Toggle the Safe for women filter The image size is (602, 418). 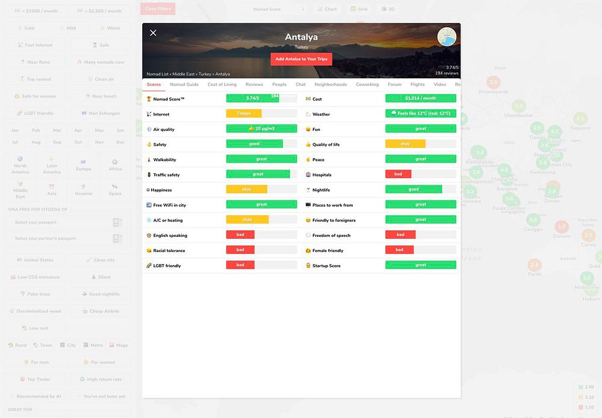[x=35, y=96]
